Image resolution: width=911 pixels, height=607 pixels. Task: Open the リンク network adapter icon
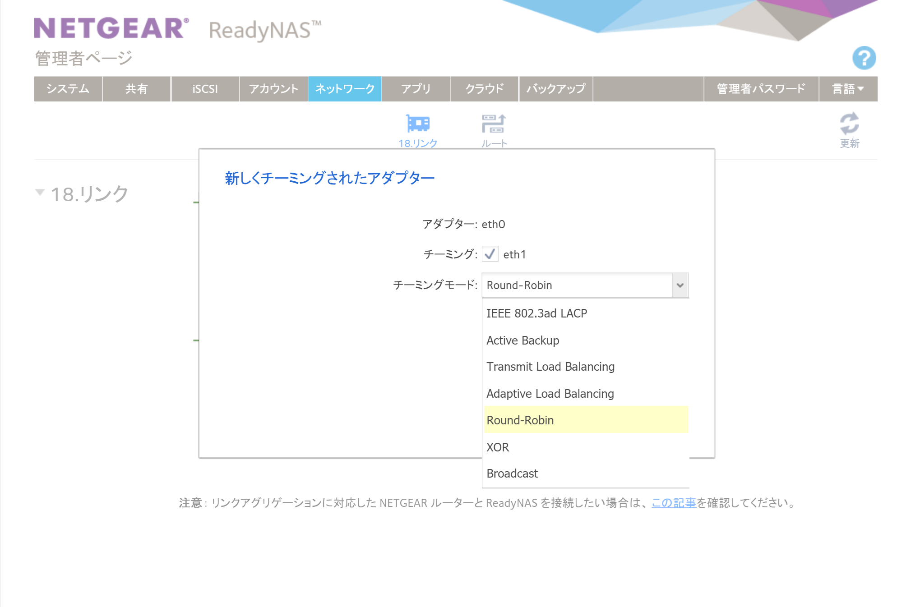418,124
